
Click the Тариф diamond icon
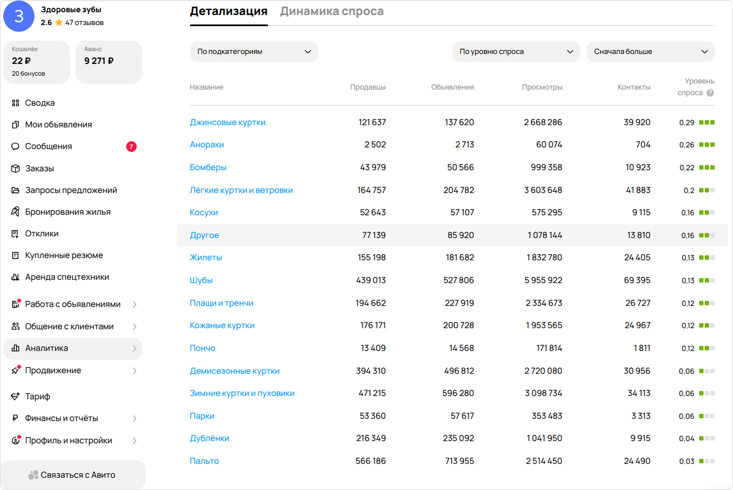16,397
